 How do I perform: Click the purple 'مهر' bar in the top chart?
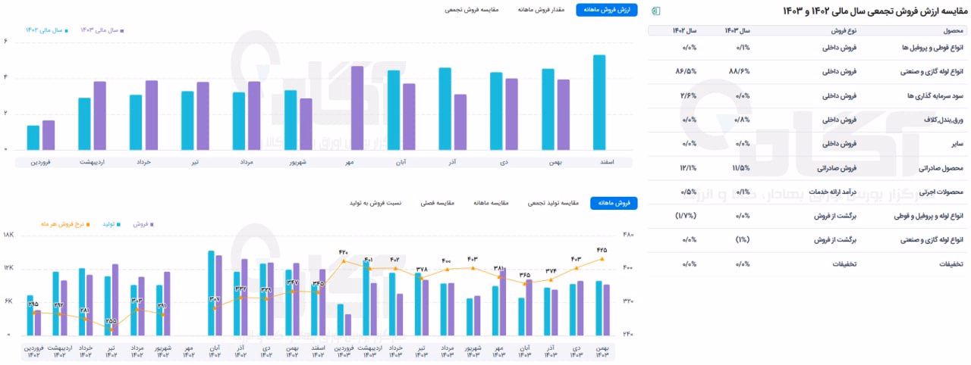[357, 108]
